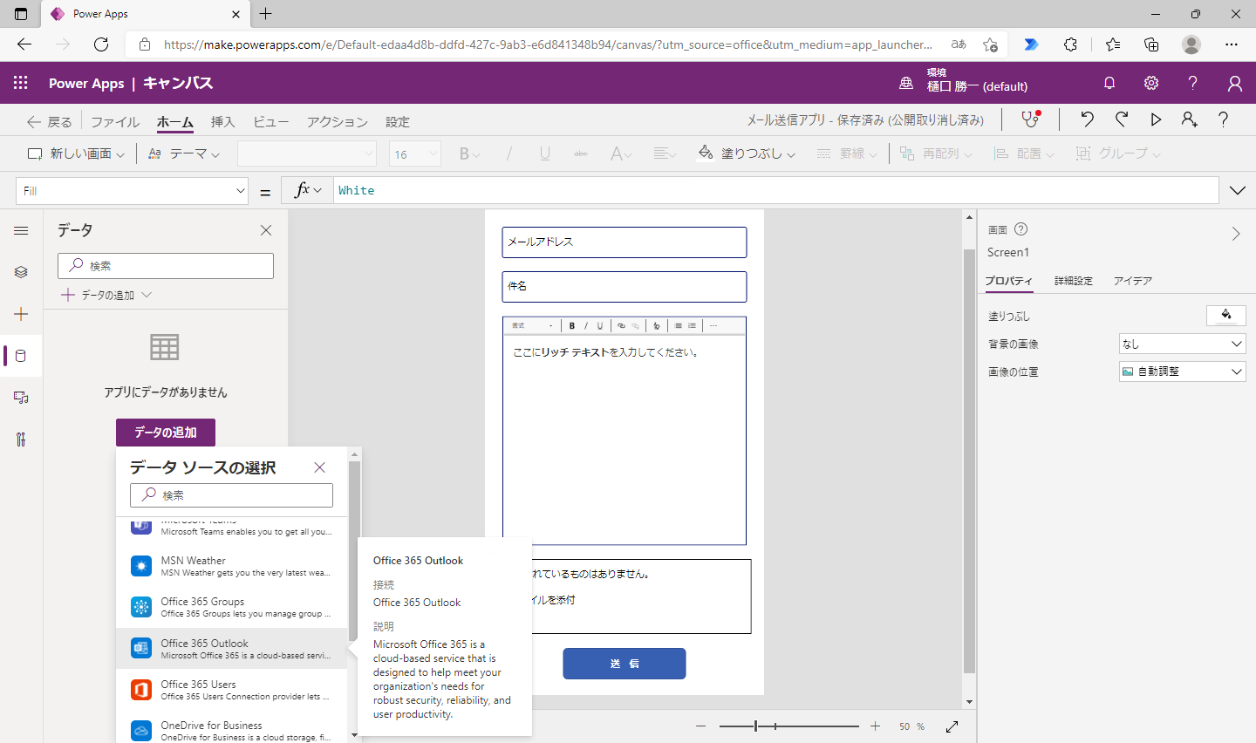The width and height of the screenshot is (1256, 743).
Task: Expand the hamburger menu in left rail
Action: point(21,230)
